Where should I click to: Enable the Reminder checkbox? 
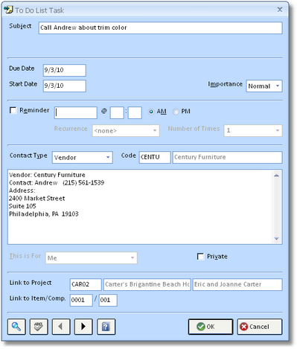coord(13,110)
